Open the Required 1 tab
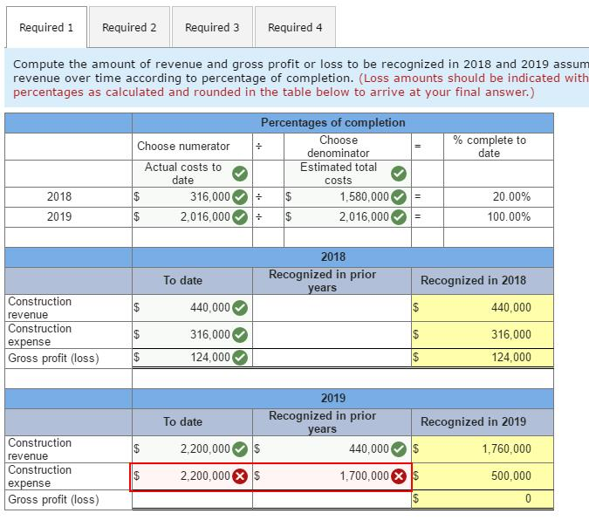 (46, 27)
